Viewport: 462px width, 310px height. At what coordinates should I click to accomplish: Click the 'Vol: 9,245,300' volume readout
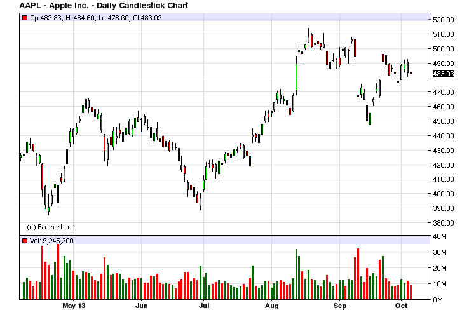51,241
